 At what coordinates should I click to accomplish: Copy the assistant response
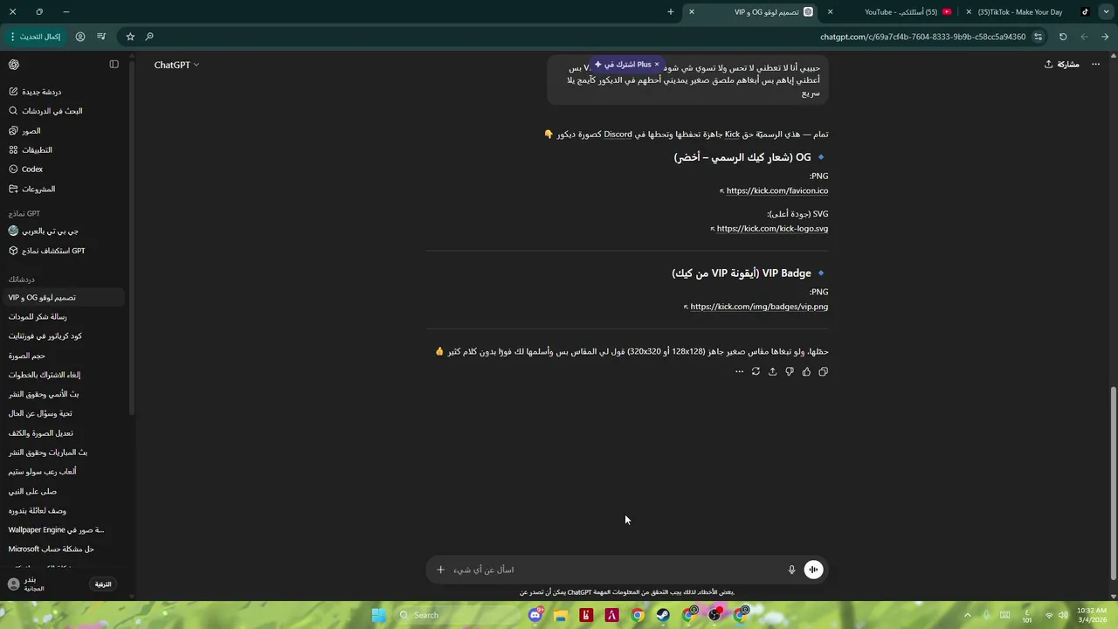(x=823, y=371)
